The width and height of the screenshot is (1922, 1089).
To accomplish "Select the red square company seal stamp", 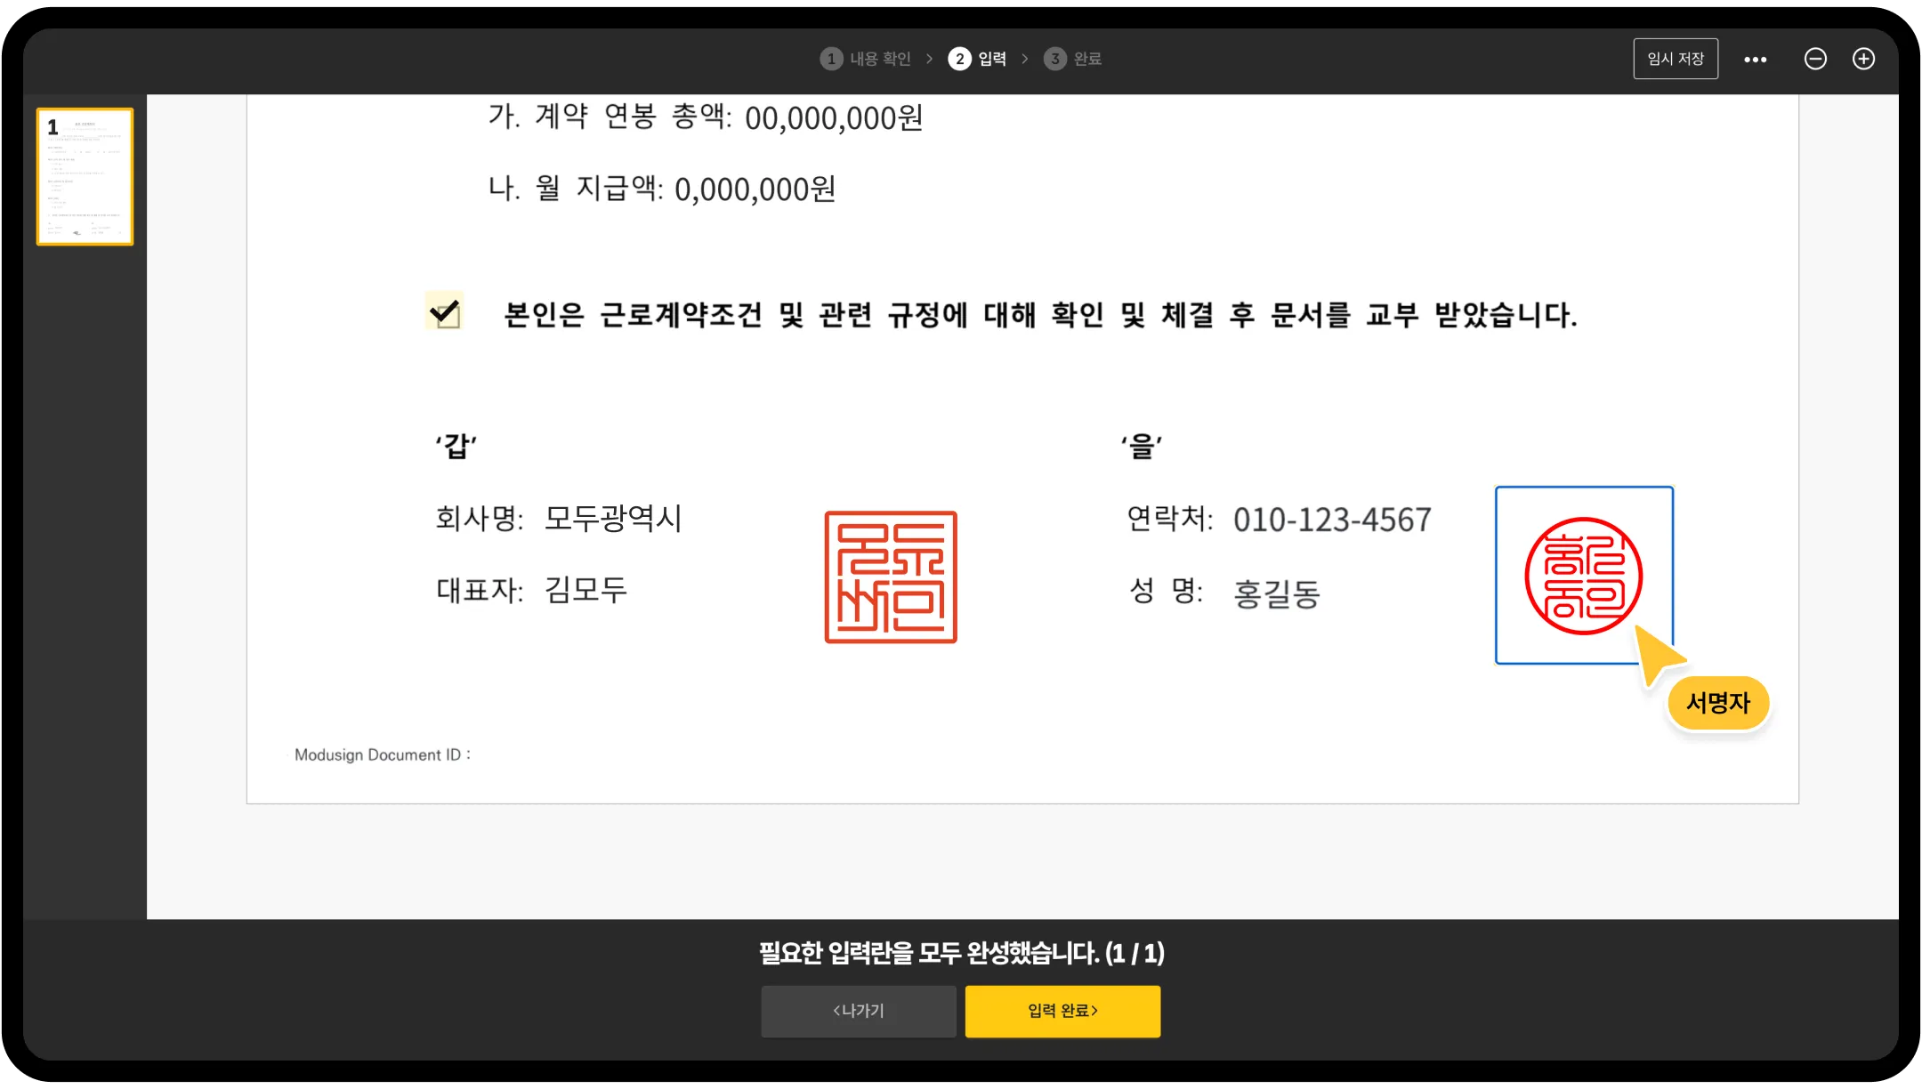I will pyautogui.click(x=890, y=575).
